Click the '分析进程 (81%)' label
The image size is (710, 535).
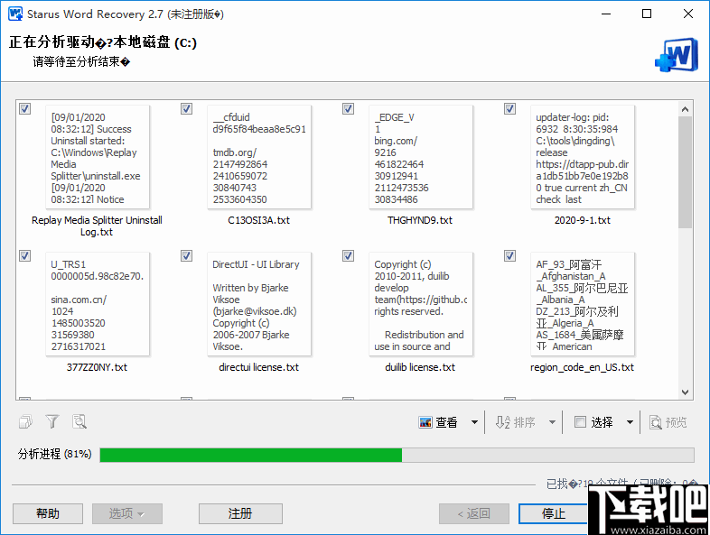coord(55,454)
